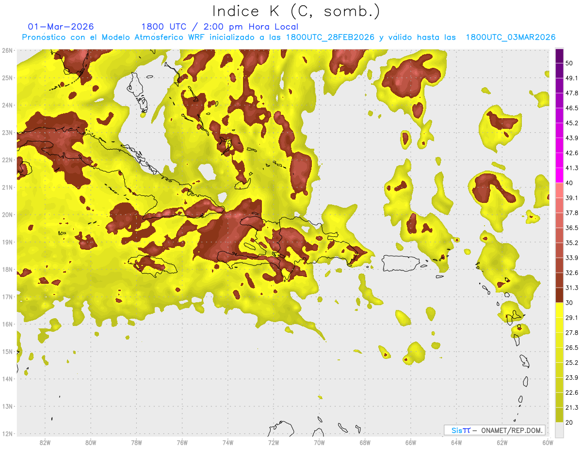This screenshot has height=449, width=582.
Task: Click the '17N' latitude label
Action: [x=7, y=297]
